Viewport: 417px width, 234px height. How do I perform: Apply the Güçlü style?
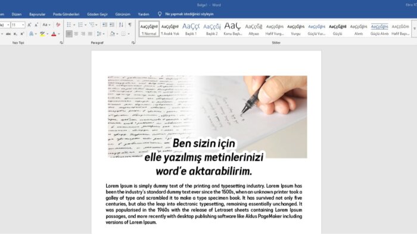pos(338,29)
